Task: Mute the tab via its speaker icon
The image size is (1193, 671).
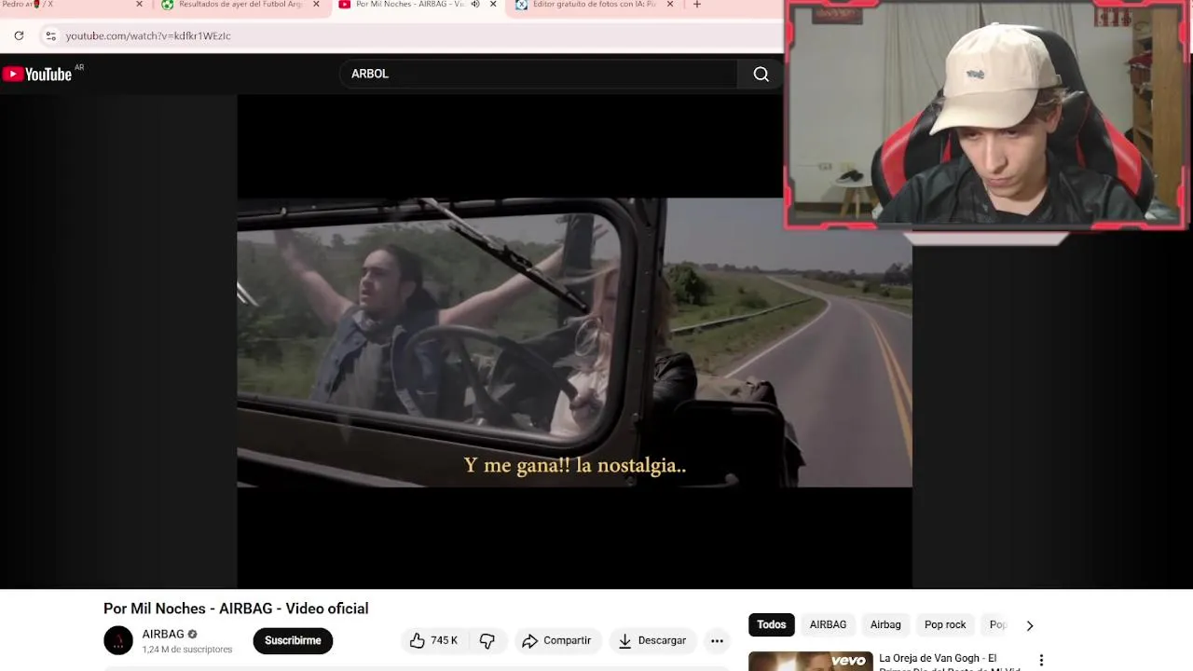Action: [475, 5]
